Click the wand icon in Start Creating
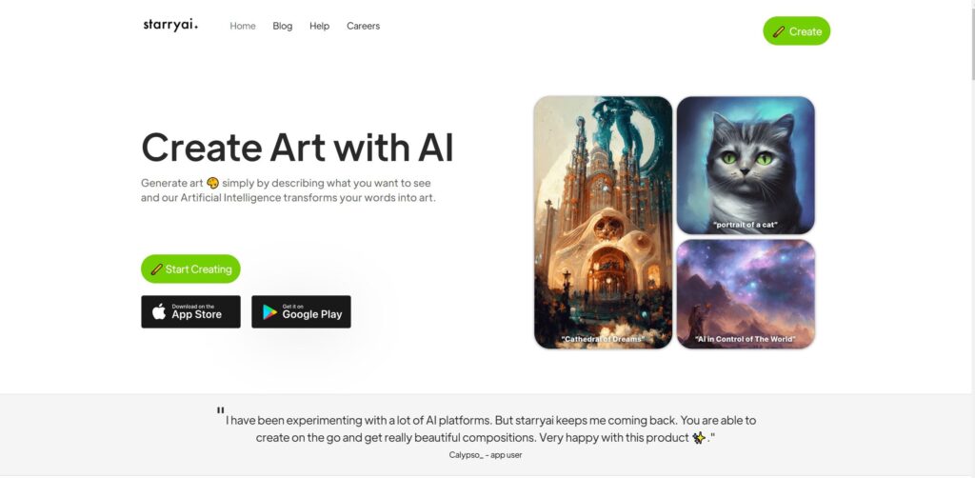Screen dimensions: 975x478 pos(157,269)
